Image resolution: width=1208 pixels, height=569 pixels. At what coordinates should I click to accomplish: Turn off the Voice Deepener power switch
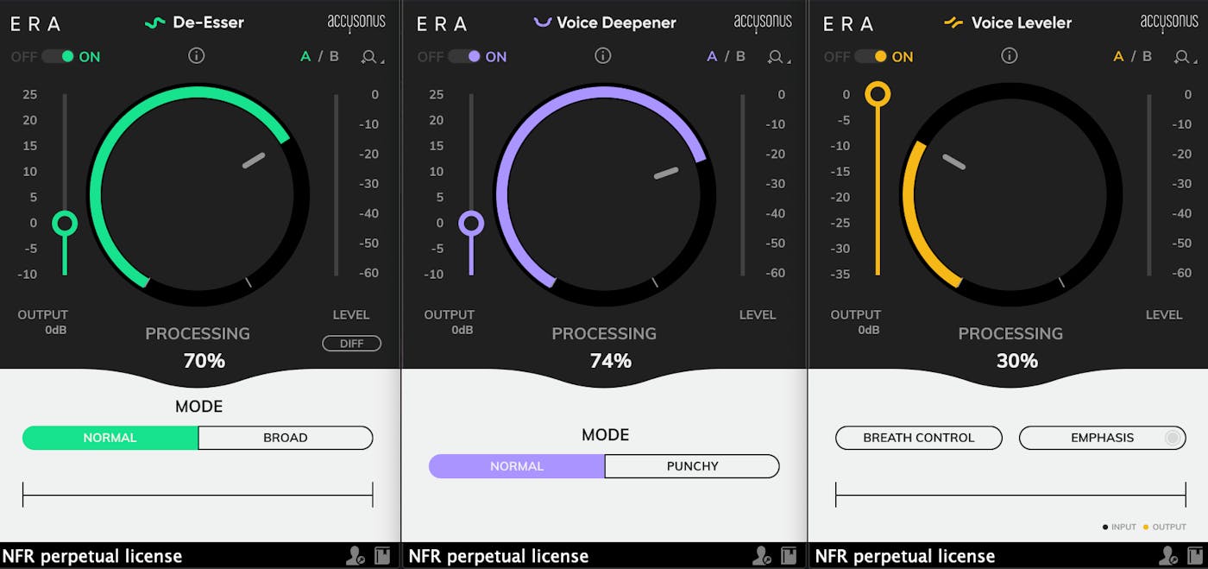pyautogui.click(x=464, y=57)
